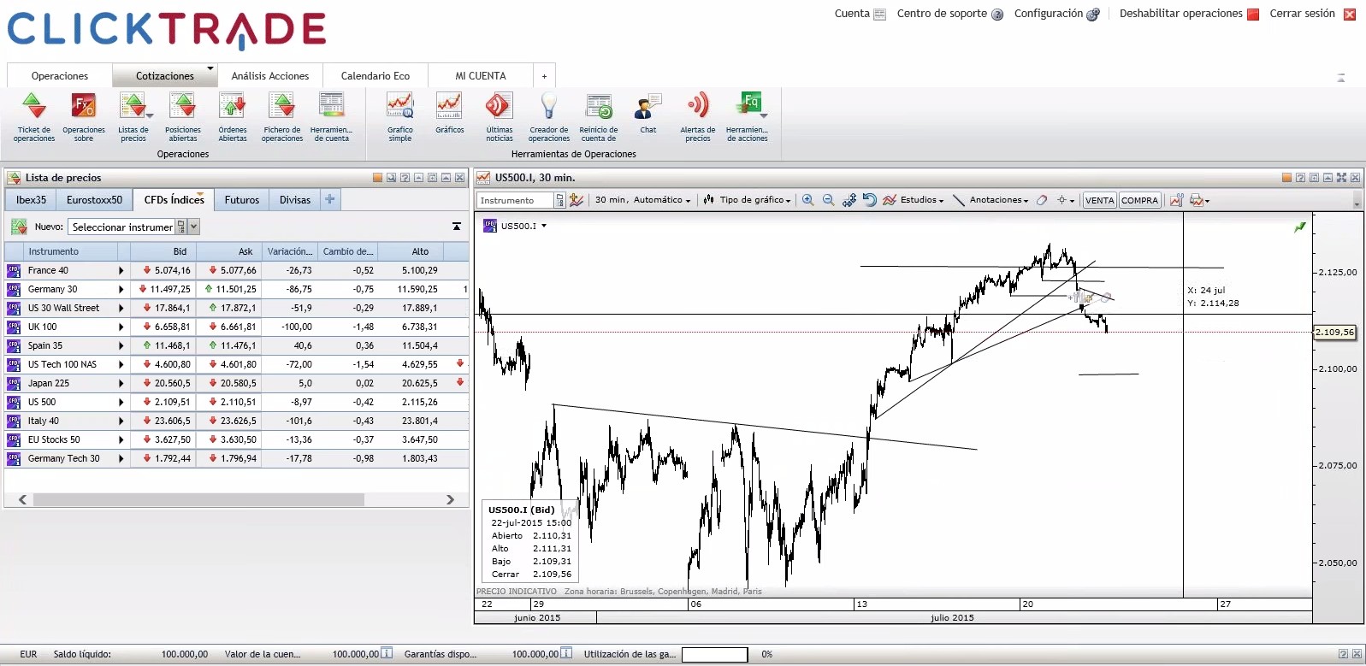
Task: Open the Ticket de operaciones tool
Action: click(34, 117)
